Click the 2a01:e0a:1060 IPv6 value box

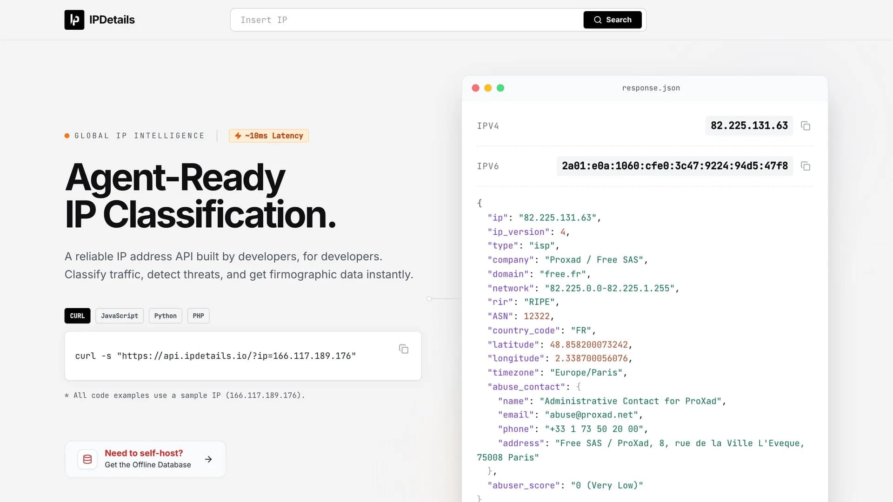pos(675,166)
